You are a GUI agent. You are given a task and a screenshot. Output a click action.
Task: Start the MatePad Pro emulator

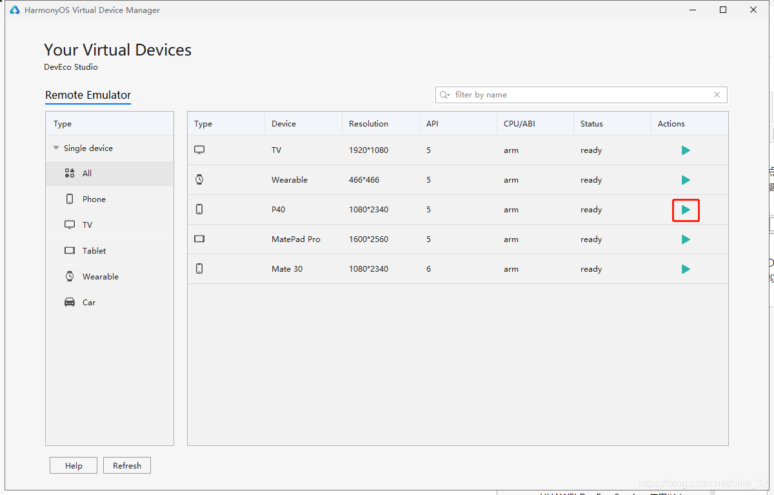pyautogui.click(x=686, y=239)
